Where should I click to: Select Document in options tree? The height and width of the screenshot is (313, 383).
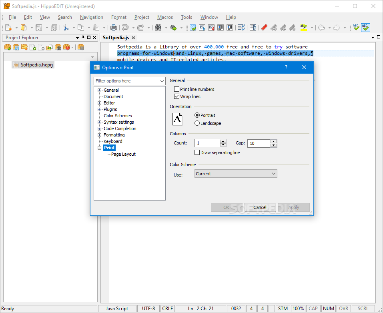pos(113,96)
